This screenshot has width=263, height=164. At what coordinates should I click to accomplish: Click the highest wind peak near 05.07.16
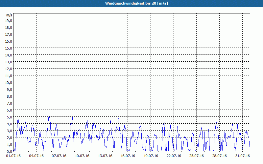click(49, 114)
